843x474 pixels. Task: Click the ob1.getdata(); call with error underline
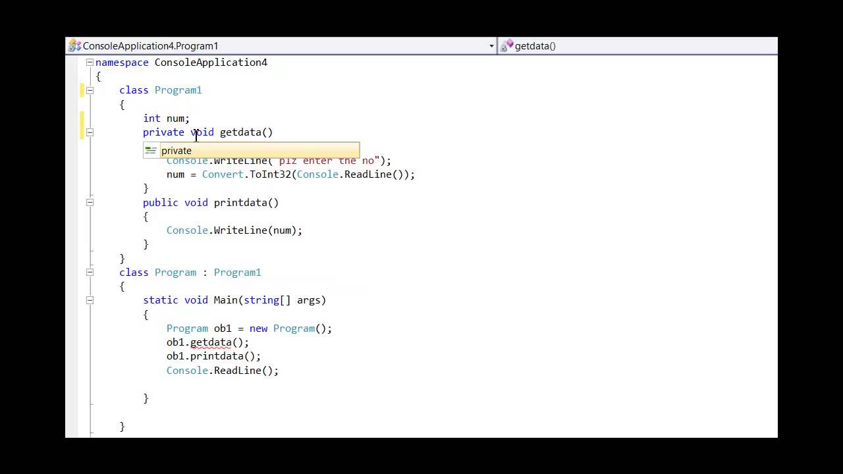(x=207, y=342)
